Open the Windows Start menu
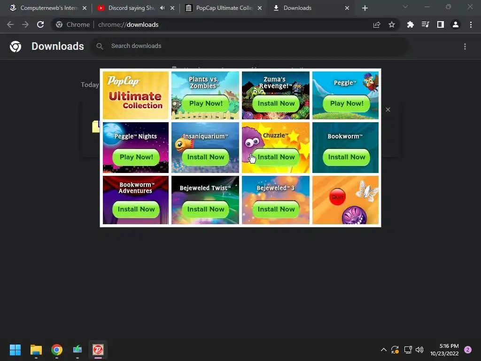The height and width of the screenshot is (361, 481). tap(15, 350)
